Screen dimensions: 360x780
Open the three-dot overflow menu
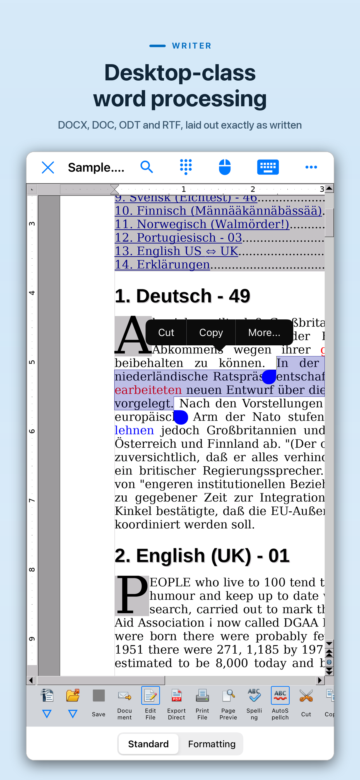(311, 167)
